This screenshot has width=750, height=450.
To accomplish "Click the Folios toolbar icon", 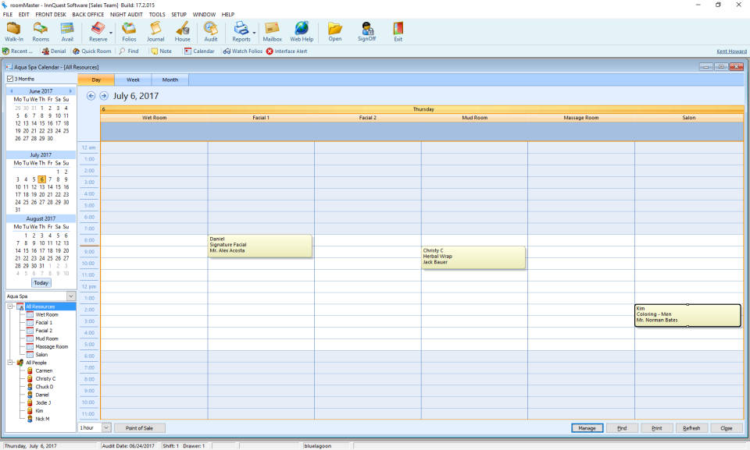I will (x=129, y=30).
